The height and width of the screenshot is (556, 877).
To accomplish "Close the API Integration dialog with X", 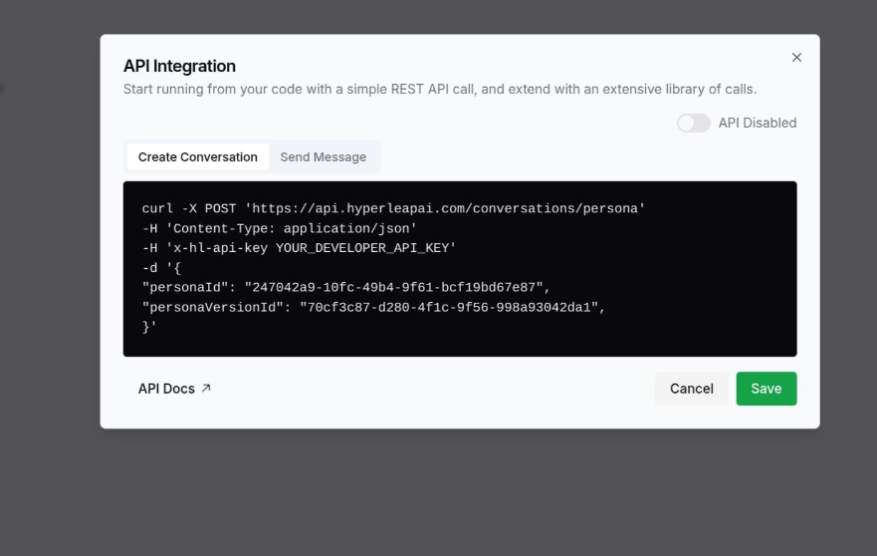I will [796, 57].
